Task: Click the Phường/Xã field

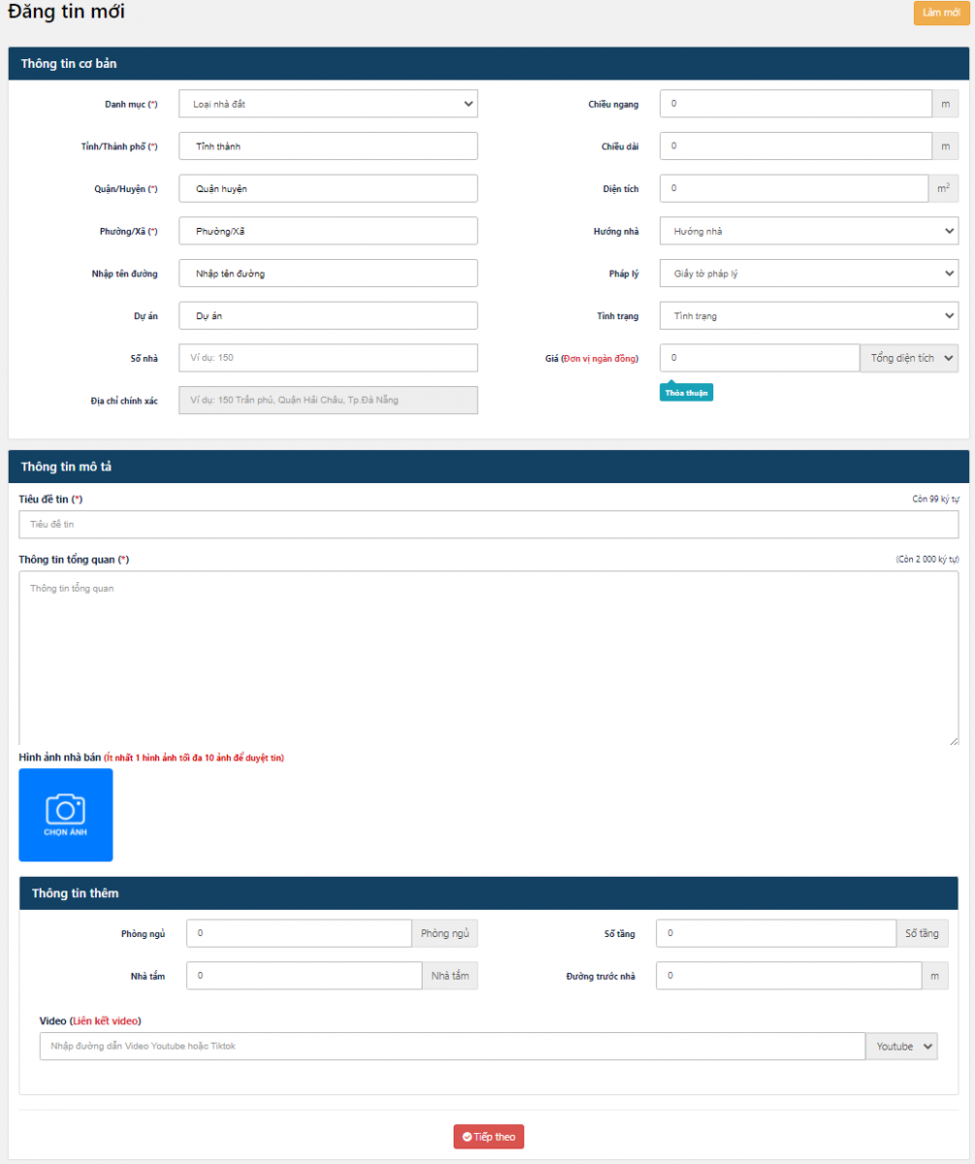Action: point(328,231)
